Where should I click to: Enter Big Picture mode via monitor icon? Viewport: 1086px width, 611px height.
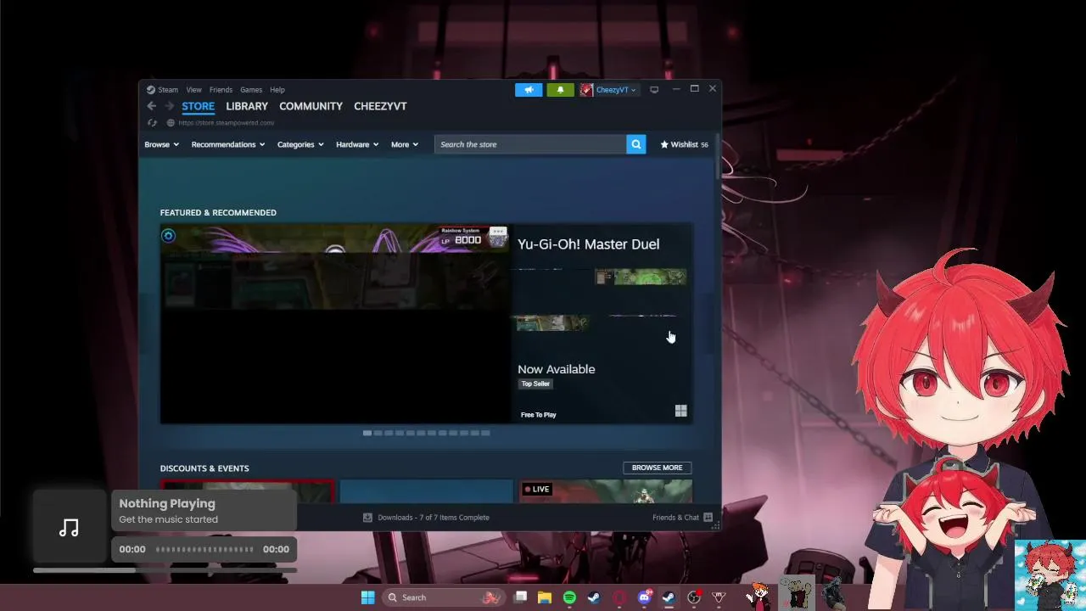coord(654,90)
